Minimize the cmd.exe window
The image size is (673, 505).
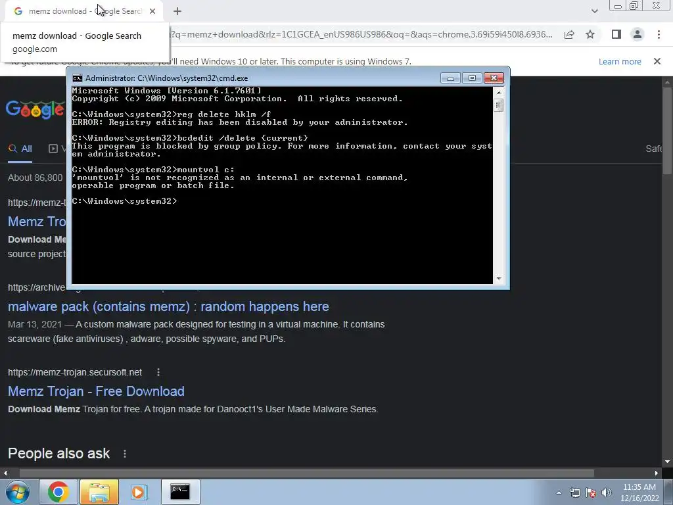pos(450,78)
